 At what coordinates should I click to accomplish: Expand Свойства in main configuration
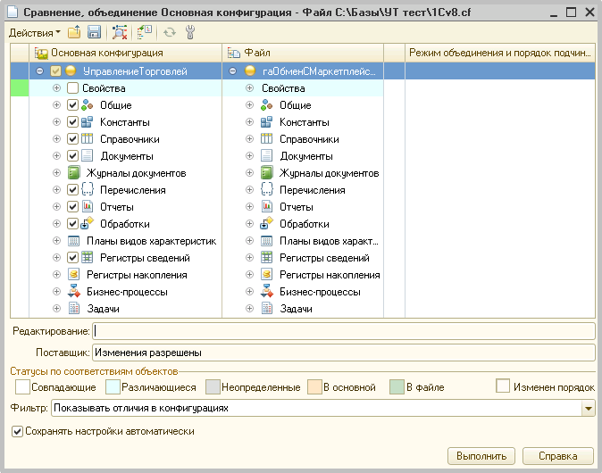point(56,88)
